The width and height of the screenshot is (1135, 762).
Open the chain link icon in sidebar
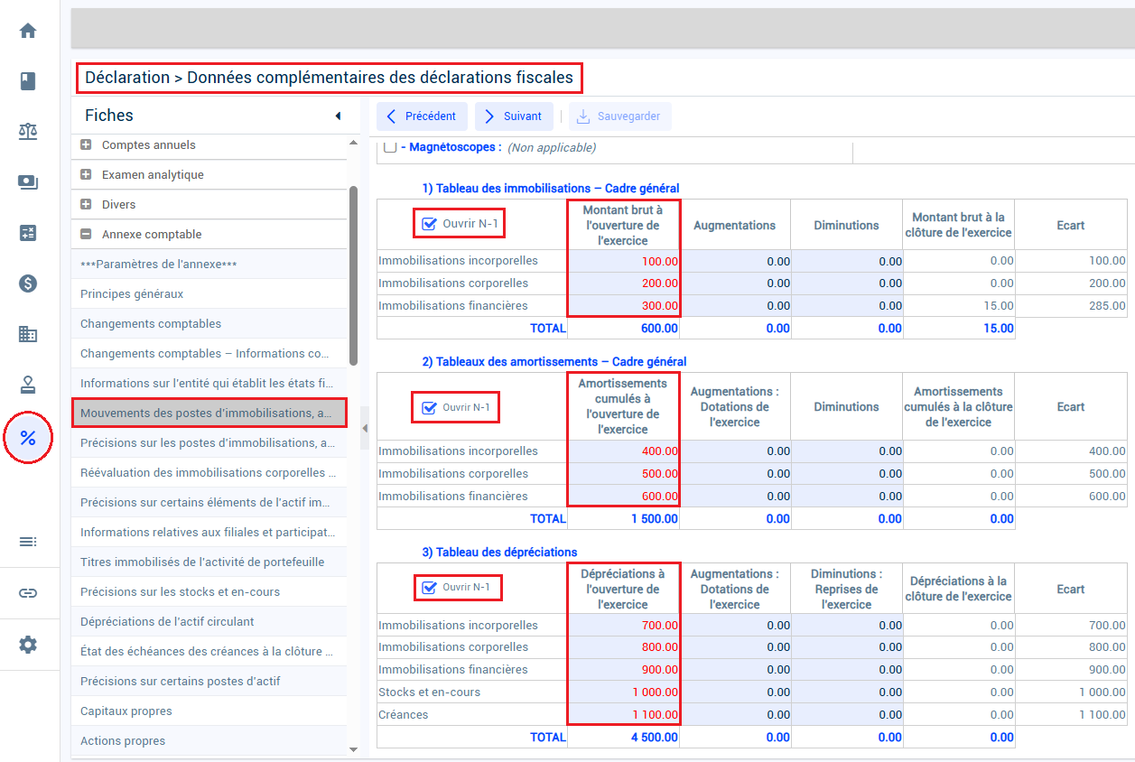pos(28,593)
